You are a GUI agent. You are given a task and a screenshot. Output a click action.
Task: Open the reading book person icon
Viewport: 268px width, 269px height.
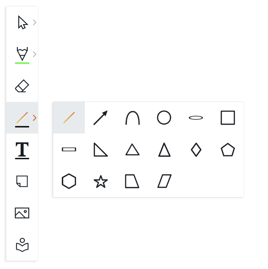(22, 245)
